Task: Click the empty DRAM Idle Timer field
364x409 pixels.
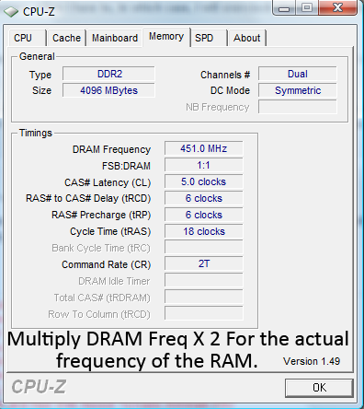Action: pos(204,280)
